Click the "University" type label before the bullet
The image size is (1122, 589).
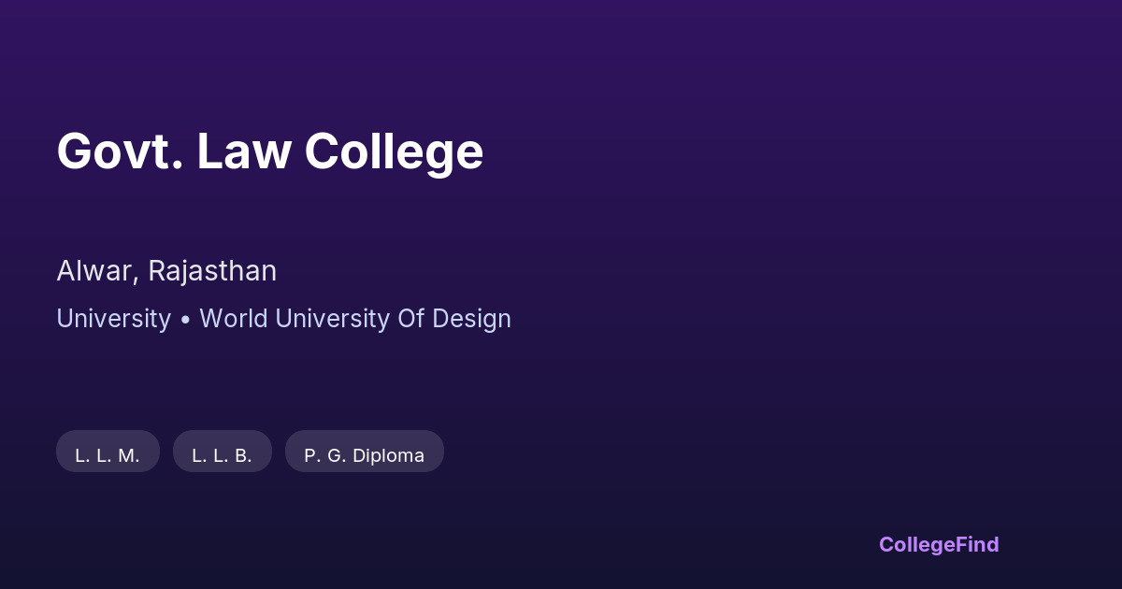pos(113,319)
